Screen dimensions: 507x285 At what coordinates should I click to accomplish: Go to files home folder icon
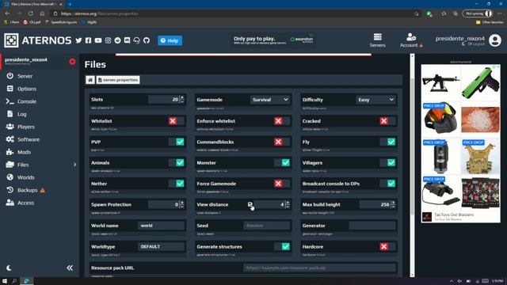90,80
